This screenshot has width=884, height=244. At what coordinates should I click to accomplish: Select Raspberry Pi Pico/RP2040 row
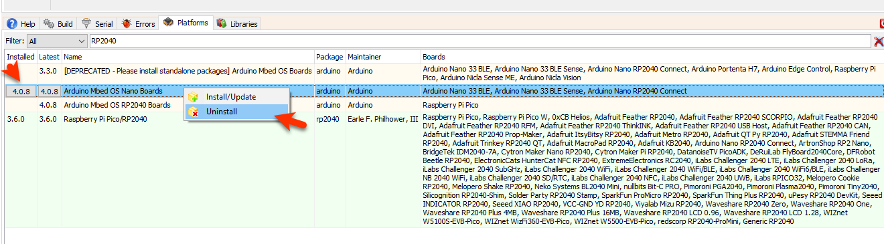pyautogui.click(x=443, y=170)
